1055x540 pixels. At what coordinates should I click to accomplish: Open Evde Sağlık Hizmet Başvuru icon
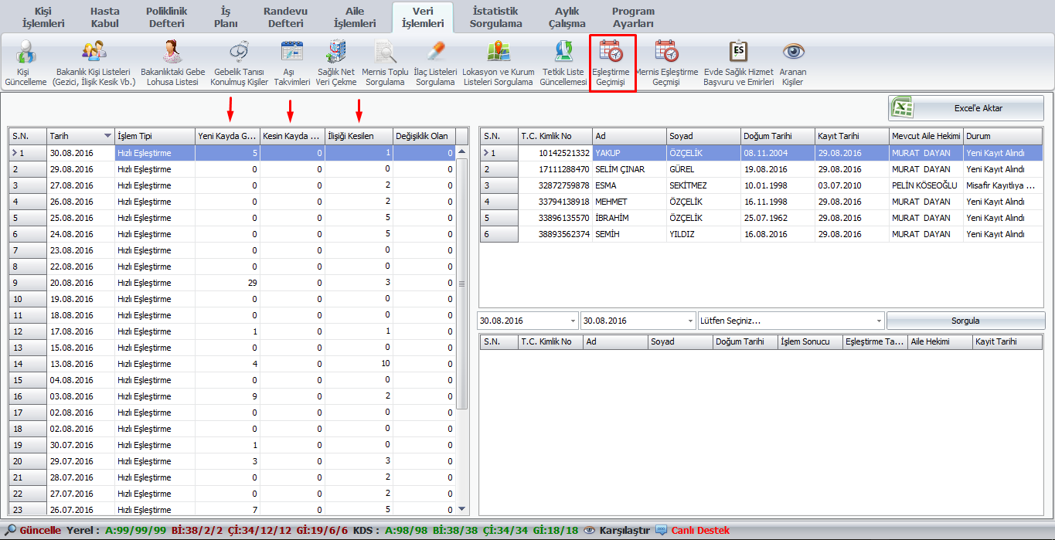tap(738, 53)
